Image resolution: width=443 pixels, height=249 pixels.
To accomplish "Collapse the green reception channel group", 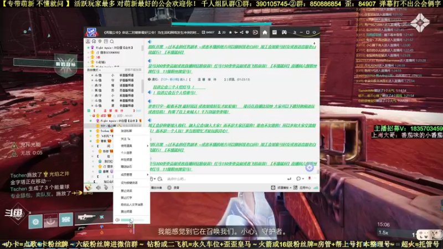I will pos(89,111).
